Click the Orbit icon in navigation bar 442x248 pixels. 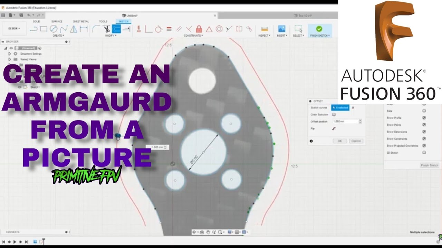coord(194,232)
